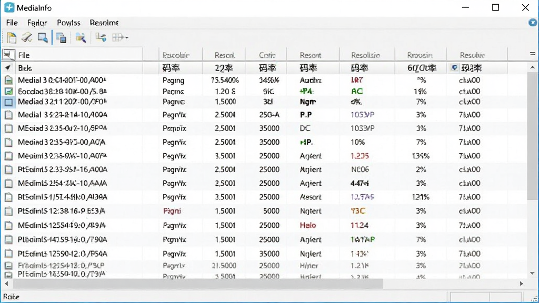The image size is (539, 303).
Task: Select the red 'Helo' cell
Action: coord(308,225)
